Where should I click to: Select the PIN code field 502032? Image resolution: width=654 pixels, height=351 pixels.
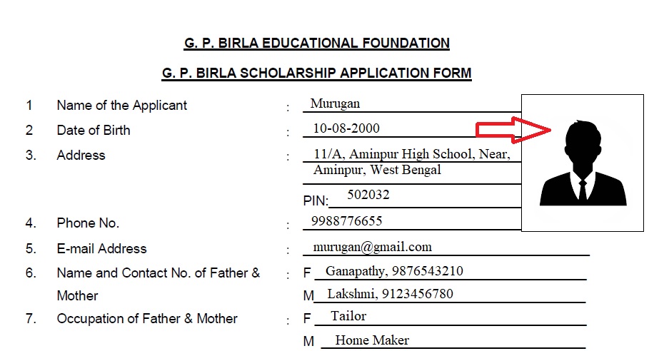[368, 195]
